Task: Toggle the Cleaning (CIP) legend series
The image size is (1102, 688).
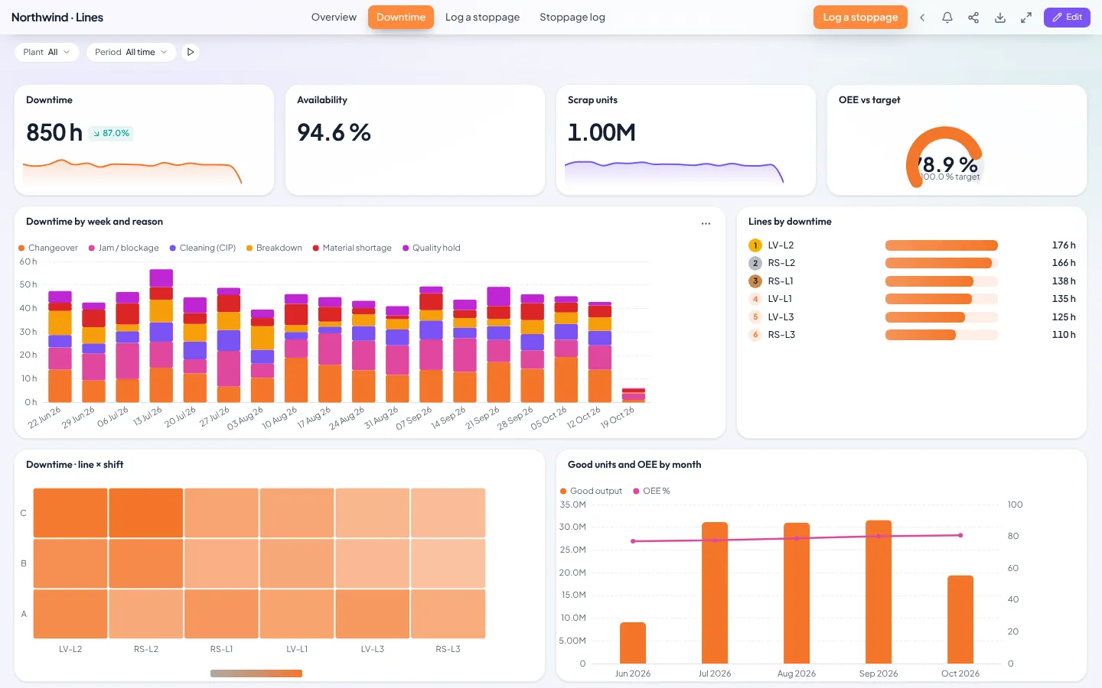Action: [203, 248]
